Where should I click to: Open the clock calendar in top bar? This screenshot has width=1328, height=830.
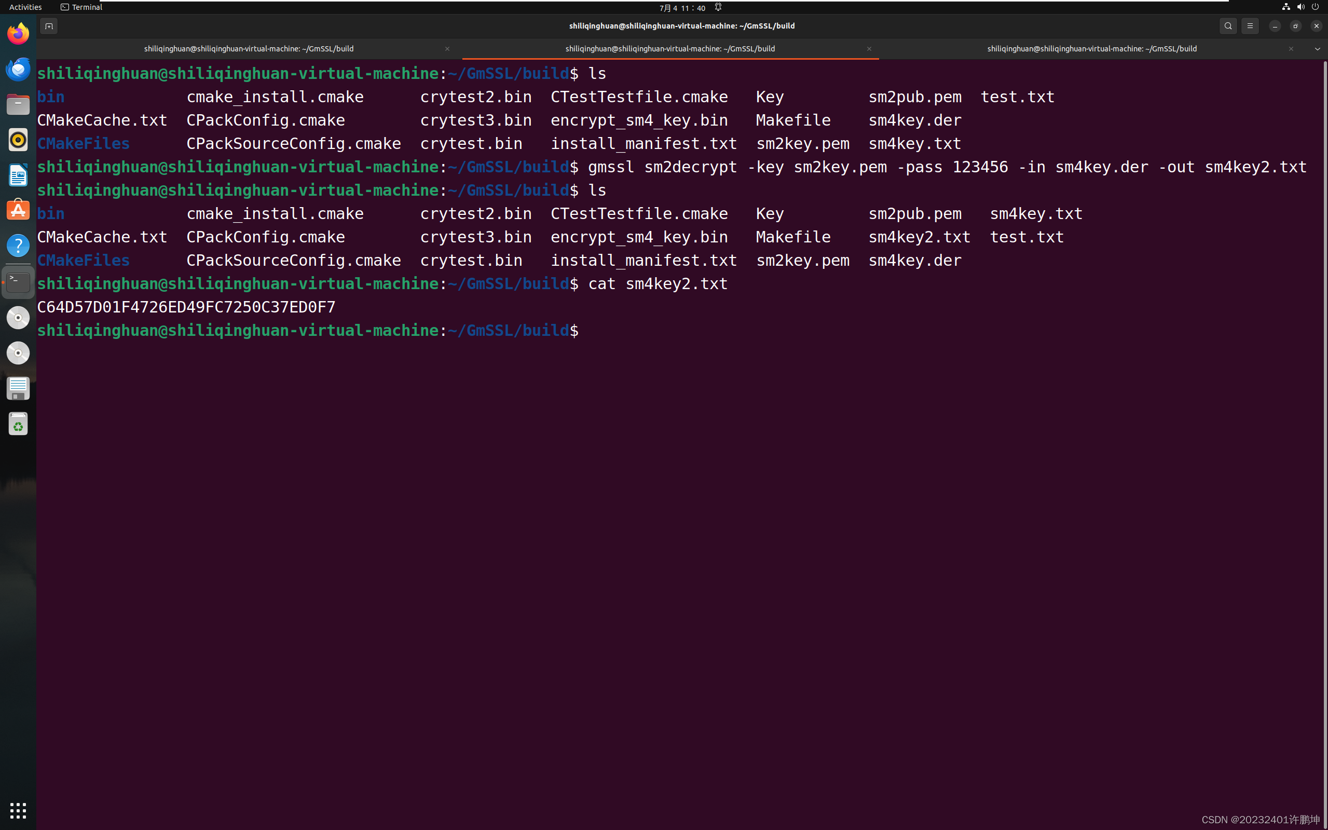pyautogui.click(x=682, y=8)
